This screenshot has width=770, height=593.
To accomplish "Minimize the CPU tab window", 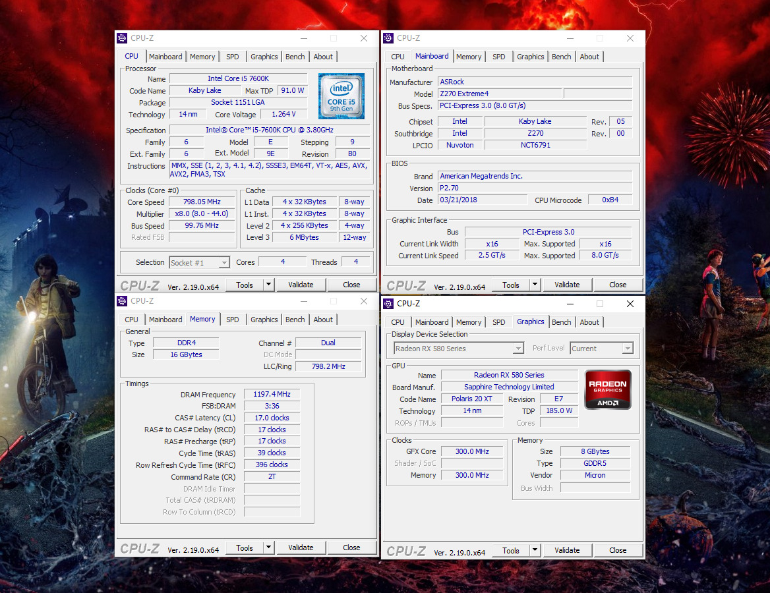I will 304,38.
